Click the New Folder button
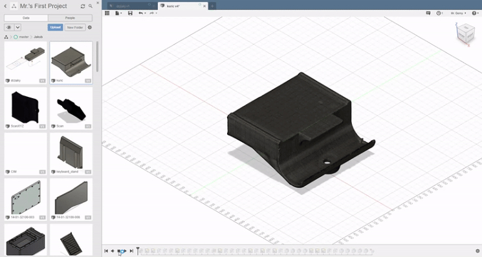The height and width of the screenshot is (257, 482). pyautogui.click(x=75, y=27)
